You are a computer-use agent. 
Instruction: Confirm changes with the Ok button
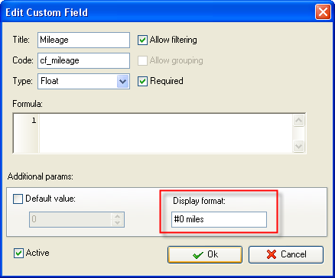(x=205, y=254)
